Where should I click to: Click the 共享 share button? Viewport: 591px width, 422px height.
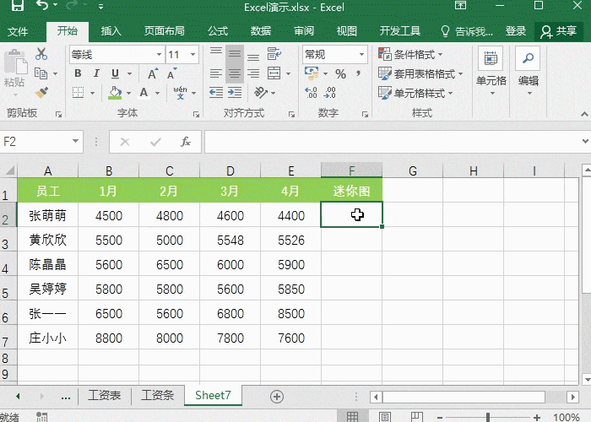coord(558,31)
